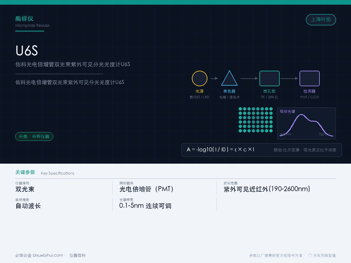Click the long product name under U6S

click(x=73, y=64)
